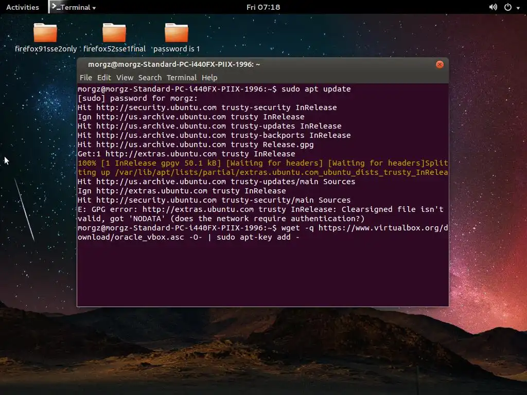Open the Edit menu in Terminal
The height and width of the screenshot is (395, 527).
point(104,78)
